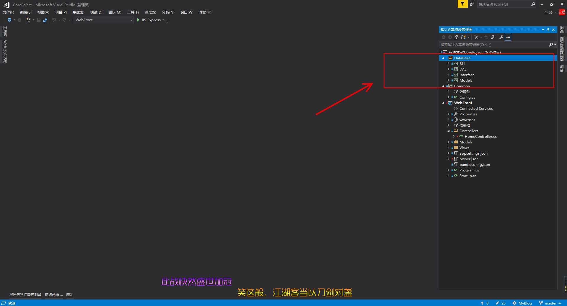Image resolution: width=567 pixels, height=306 pixels.
Task: Open the 生成(B) menu
Action: 78,12
